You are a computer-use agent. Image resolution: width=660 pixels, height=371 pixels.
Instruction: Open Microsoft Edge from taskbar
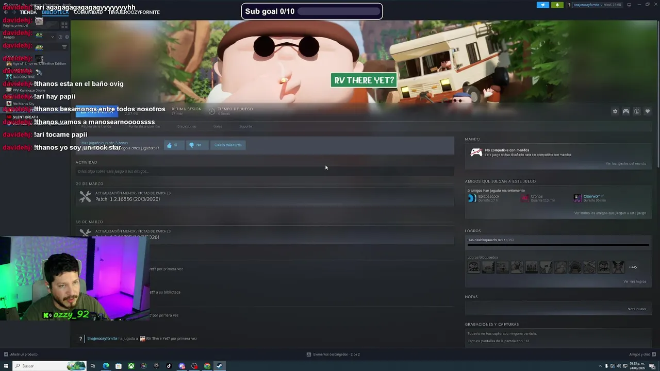pyautogui.click(x=106, y=366)
